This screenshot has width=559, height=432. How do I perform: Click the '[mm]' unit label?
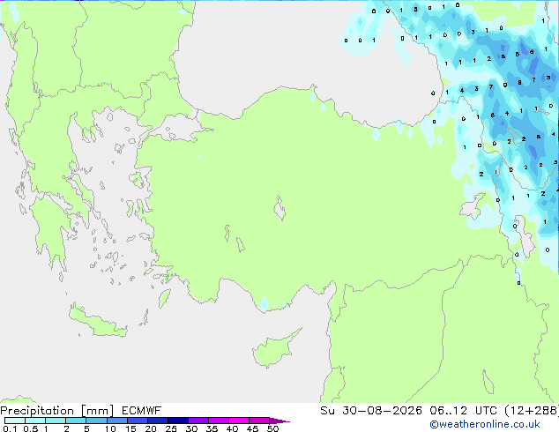98,411
